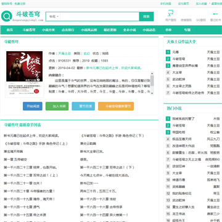This screenshot has width=222, height=222.
Task: Click the 微博登陆 login option
Action: point(186,20)
